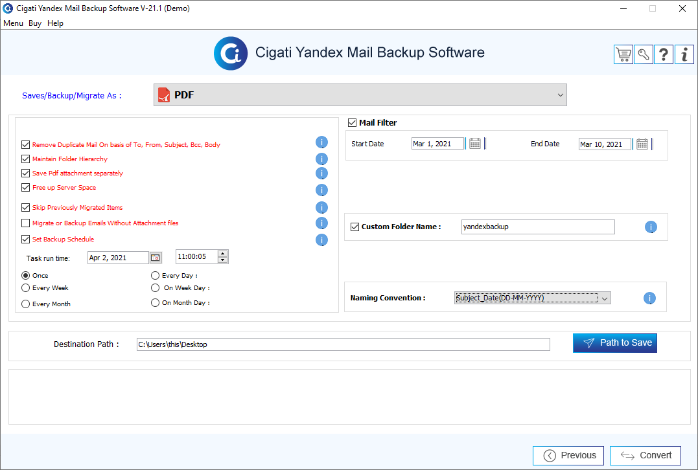Show info for Maintain Folder Hierarchy
Screen dimensions: 698x470
click(x=322, y=159)
